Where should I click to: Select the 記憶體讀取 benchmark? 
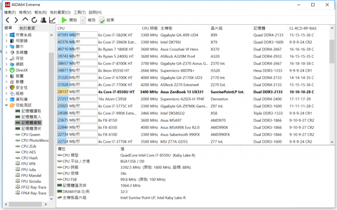[x=31, y=111]
